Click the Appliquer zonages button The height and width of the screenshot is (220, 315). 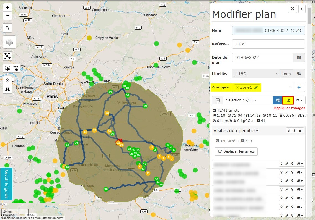click(288, 100)
